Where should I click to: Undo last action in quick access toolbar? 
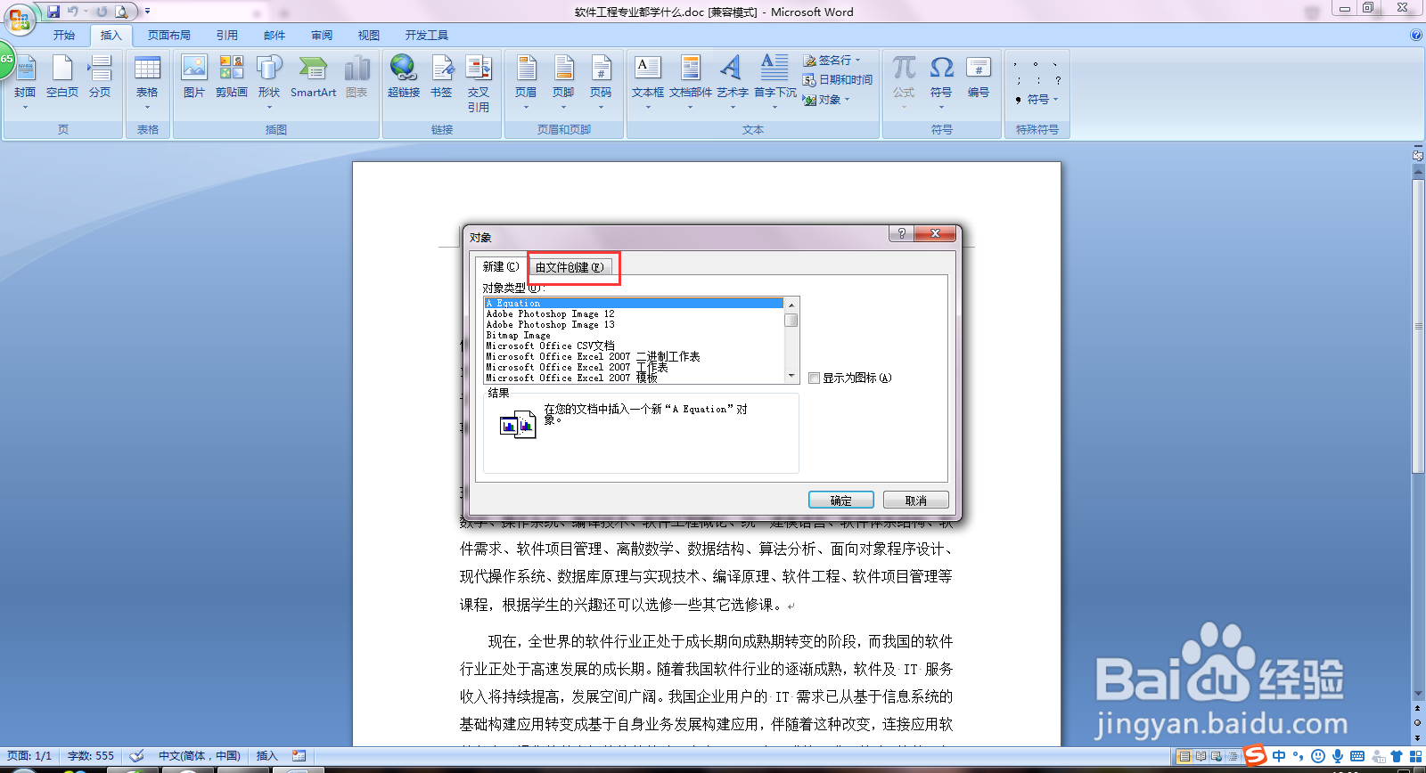[x=73, y=12]
